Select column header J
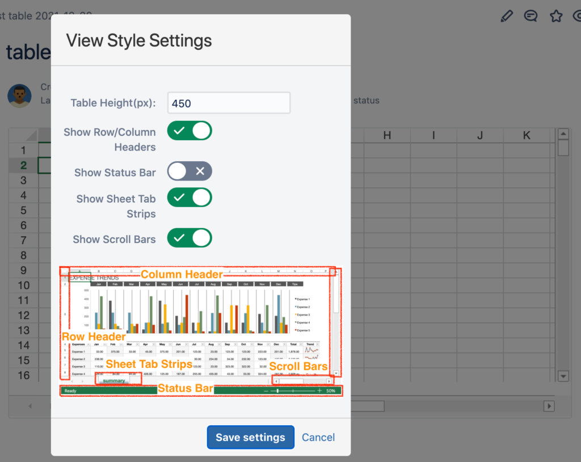 (480, 135)
